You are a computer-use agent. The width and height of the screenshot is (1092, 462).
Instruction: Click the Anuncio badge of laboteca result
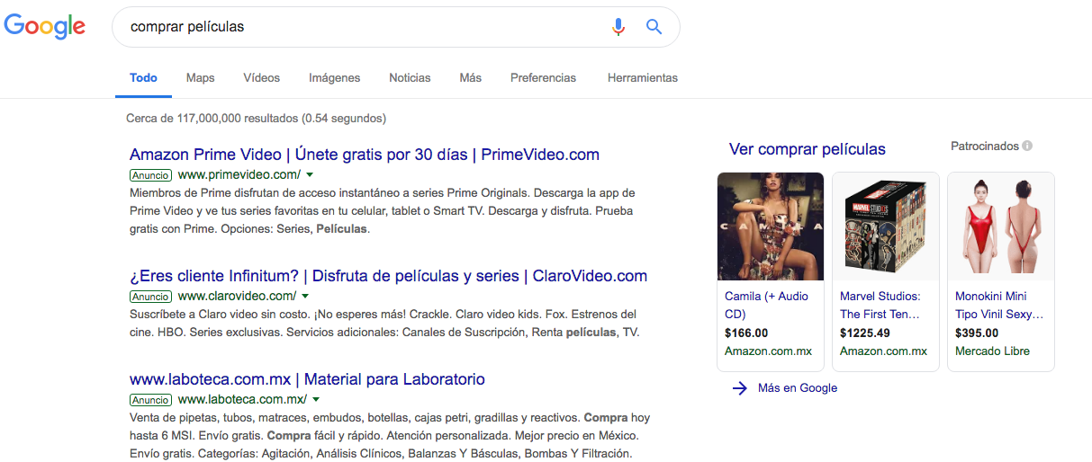click(150, 399)
